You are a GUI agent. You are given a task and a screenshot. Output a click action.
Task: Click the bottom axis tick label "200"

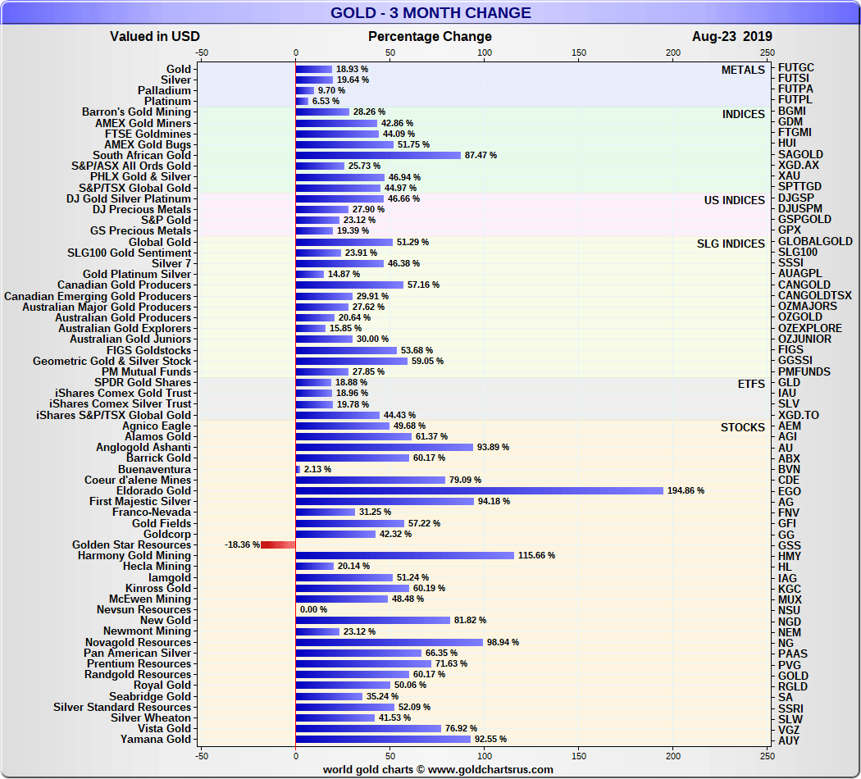click(672, 756)
